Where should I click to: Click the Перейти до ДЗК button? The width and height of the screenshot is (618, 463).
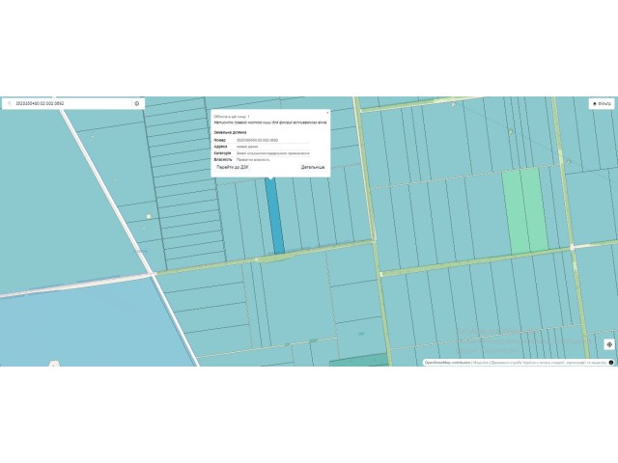click(233, 167)
